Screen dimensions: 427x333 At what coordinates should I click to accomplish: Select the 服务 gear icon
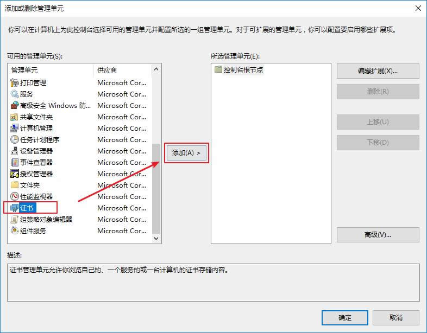15,94
